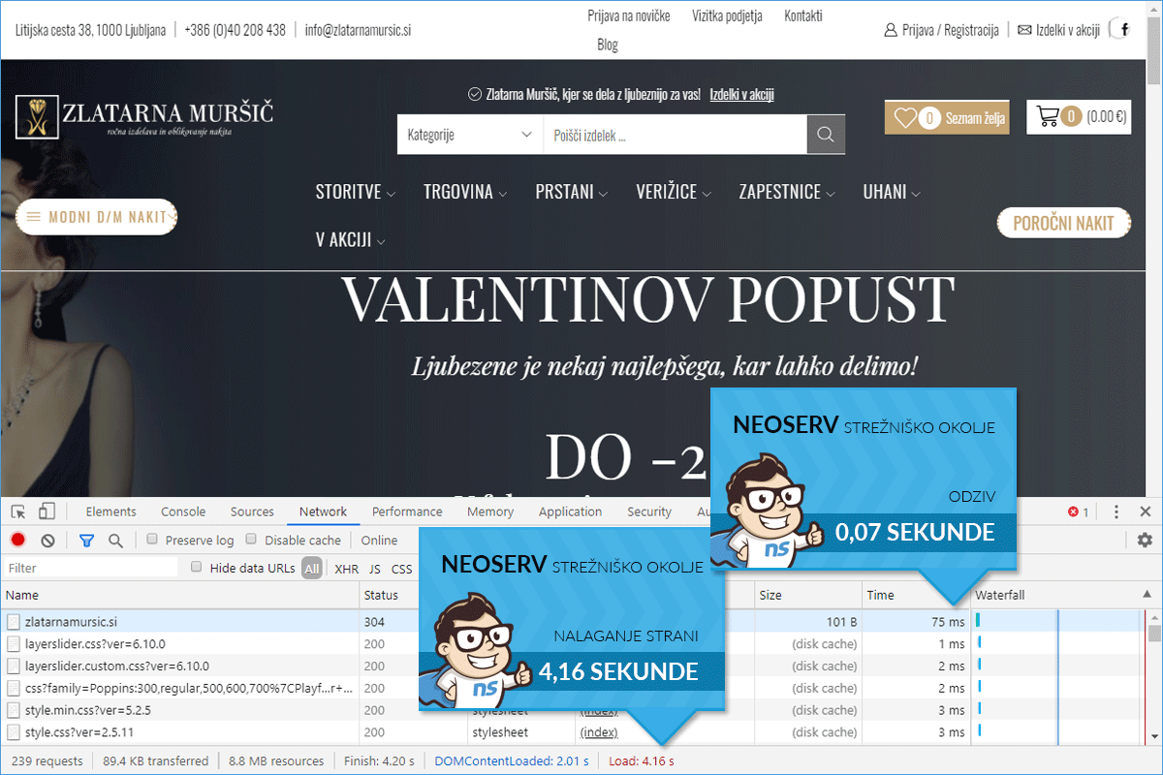Open the Console tab in DevTools

(183, 511)
